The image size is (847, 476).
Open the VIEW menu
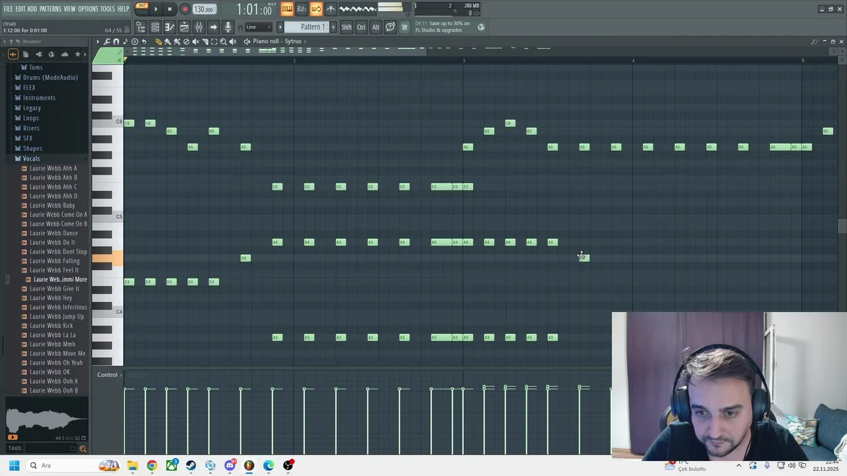(x=69, y=9)
